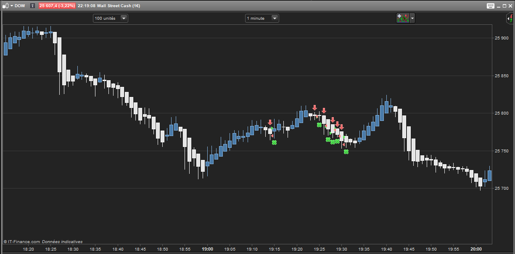Click red sell arrow above the 19:14 candle
The image size is (515, 254).
point(270,122)
